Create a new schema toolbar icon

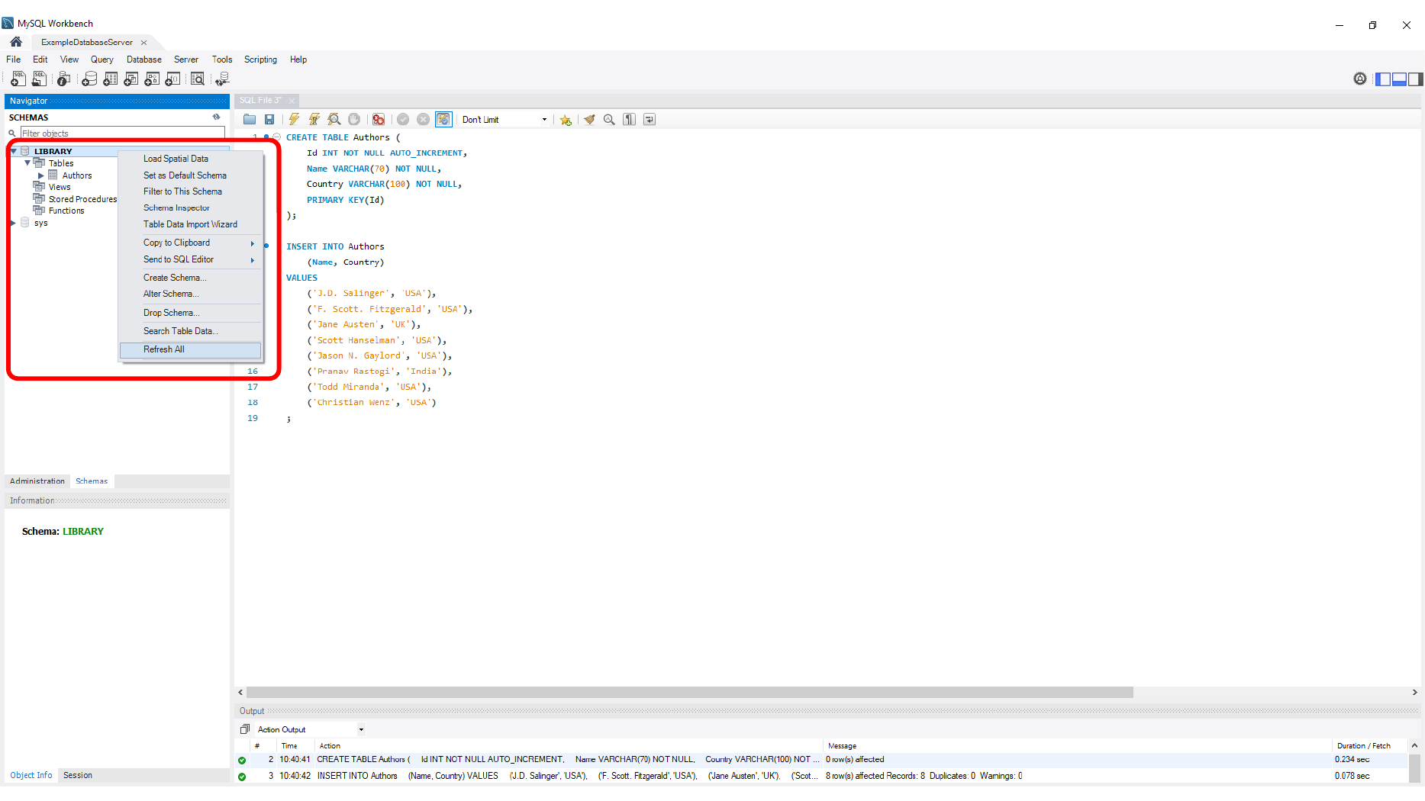pos(89,79)
